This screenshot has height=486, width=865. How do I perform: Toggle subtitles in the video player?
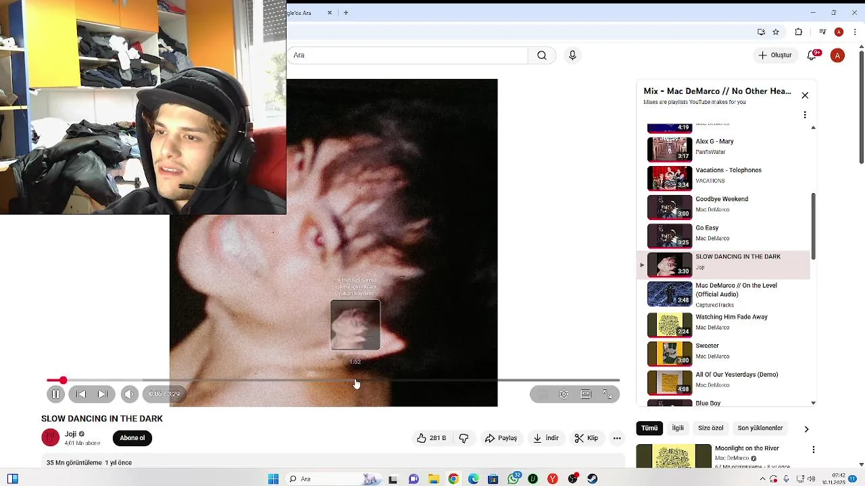pos(541,394)
